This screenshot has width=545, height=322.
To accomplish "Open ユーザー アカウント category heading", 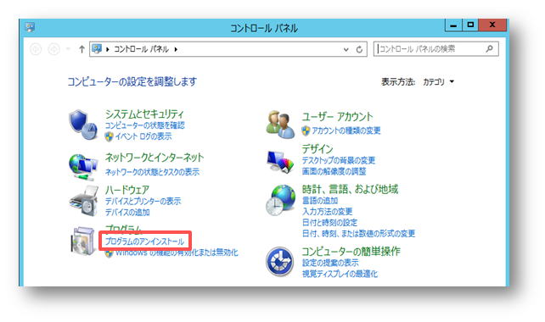I will 337,117.
